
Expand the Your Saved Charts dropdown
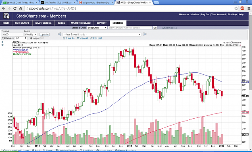[102, 34]
